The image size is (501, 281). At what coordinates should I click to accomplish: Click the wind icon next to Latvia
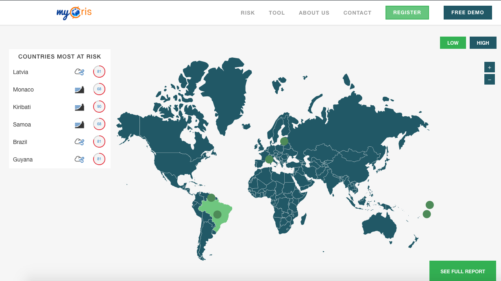click(79, 72)
